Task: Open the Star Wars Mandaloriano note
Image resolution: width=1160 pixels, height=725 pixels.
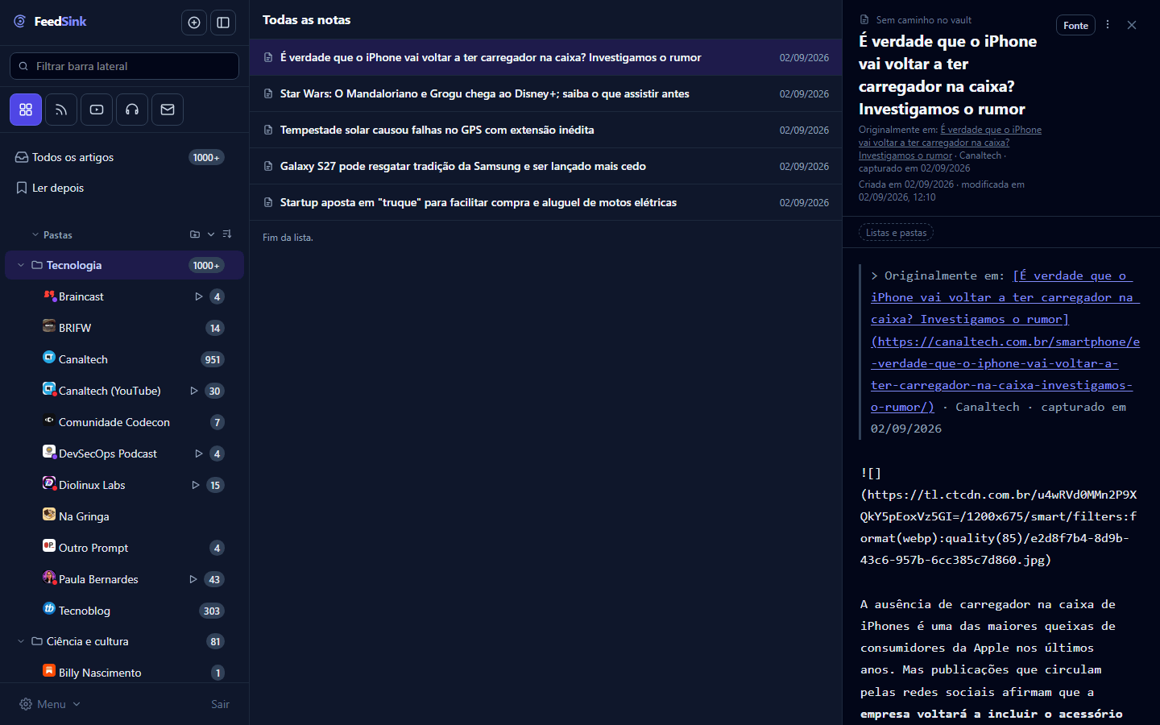Action: pos(545,93)
